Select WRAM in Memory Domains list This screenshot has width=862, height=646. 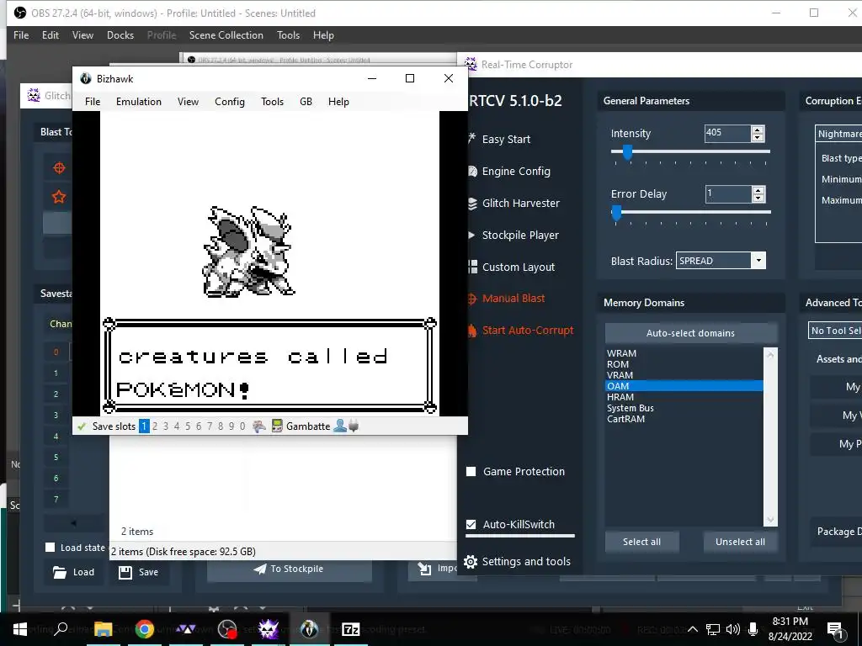pos(684,353)
